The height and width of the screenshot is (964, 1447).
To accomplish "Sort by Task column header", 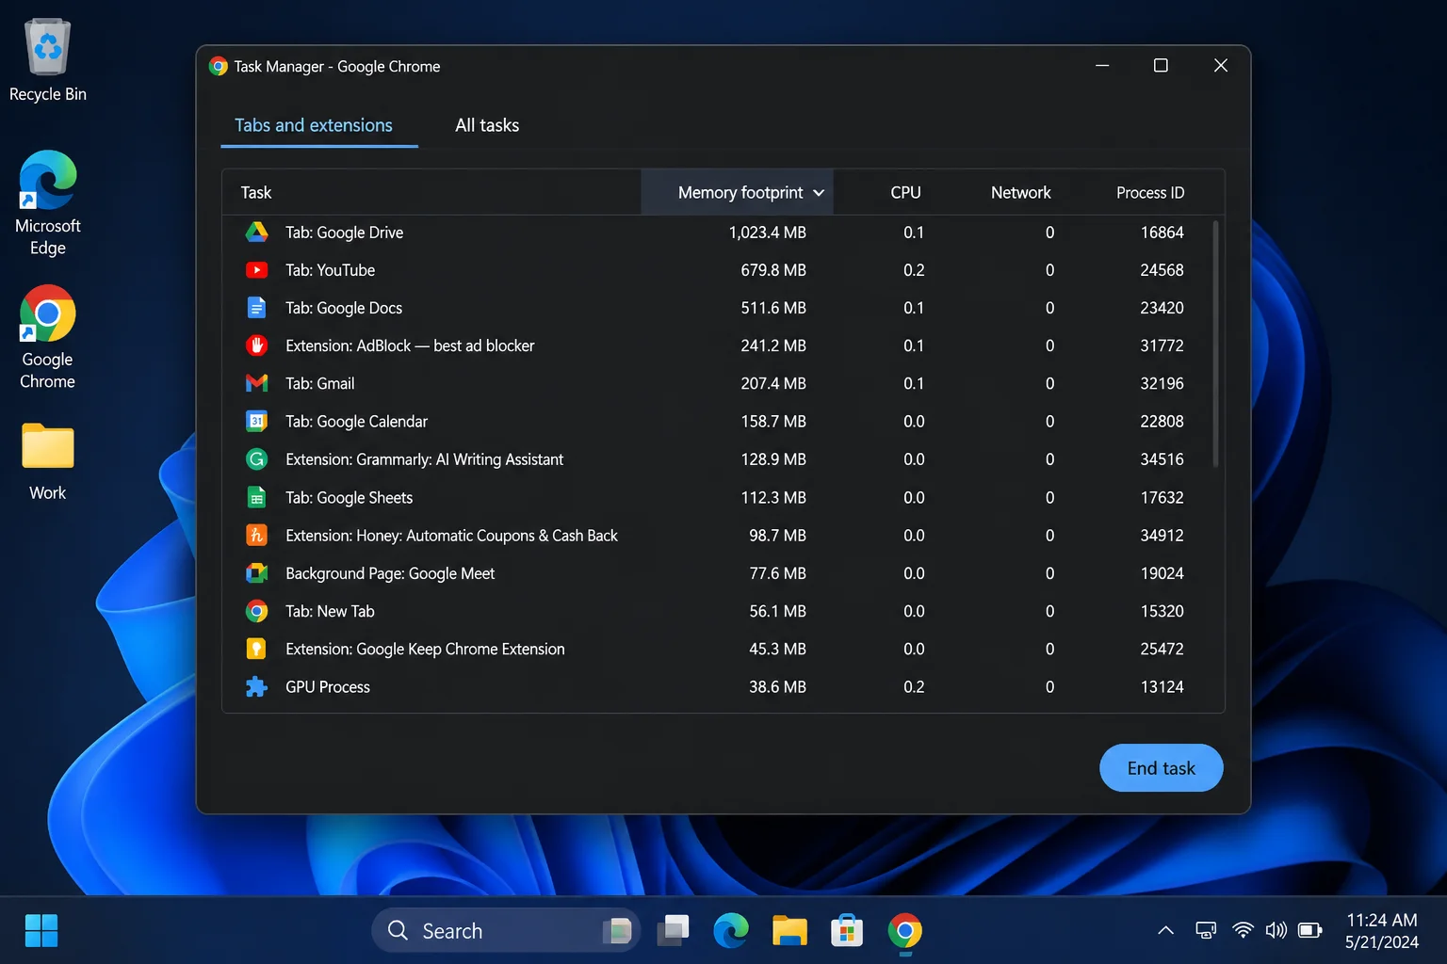I will click(256, 193).
